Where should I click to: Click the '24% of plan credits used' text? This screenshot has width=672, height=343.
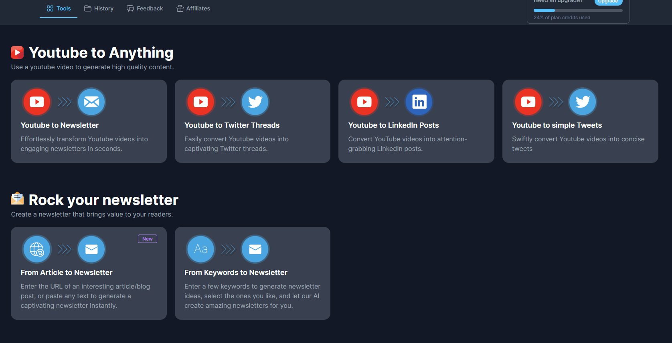tap(562, 18)
